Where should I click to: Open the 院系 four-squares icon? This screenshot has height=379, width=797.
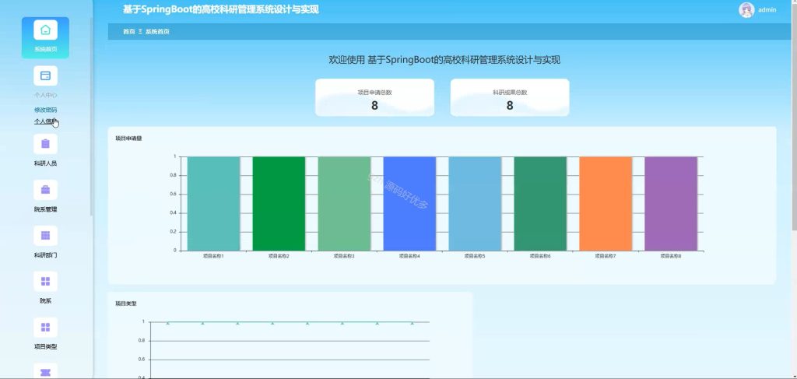tap(45, 282)
